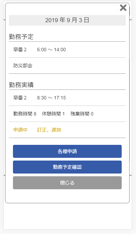Select 早番2 in the 勤務予定 section
Viewport: 136px width, 234px height.
tap(20, 50)
